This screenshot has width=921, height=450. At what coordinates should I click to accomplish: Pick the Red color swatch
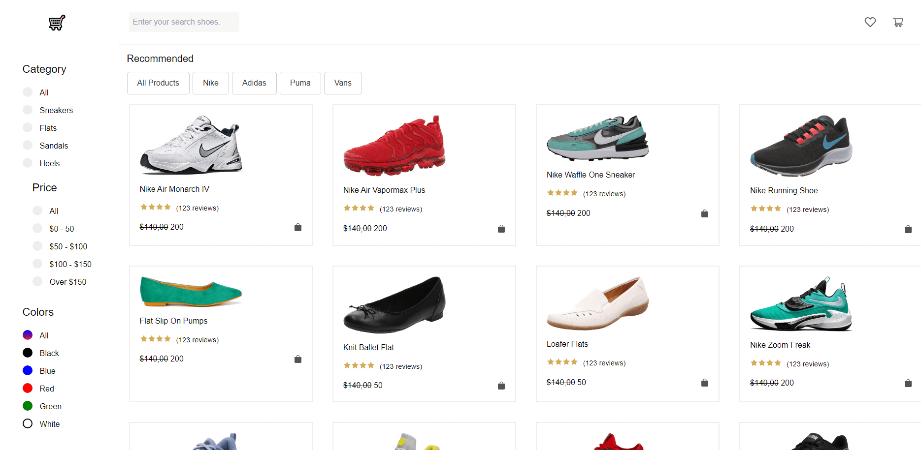pyautogui.click(x=28, y=388)
